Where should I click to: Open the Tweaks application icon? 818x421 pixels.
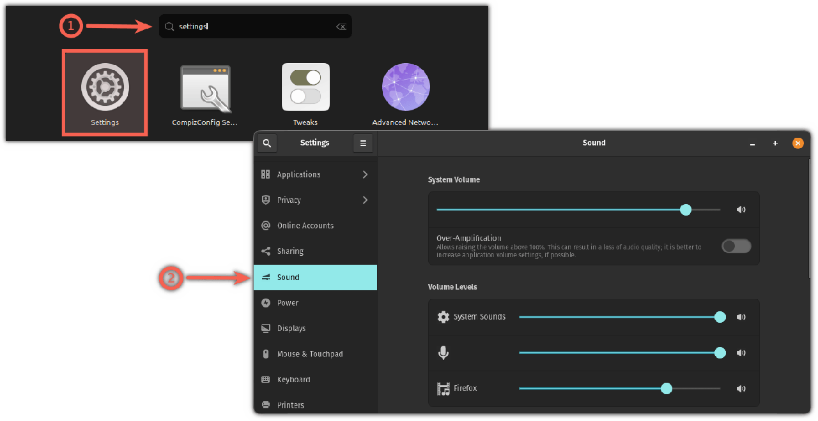pos(305,87)
